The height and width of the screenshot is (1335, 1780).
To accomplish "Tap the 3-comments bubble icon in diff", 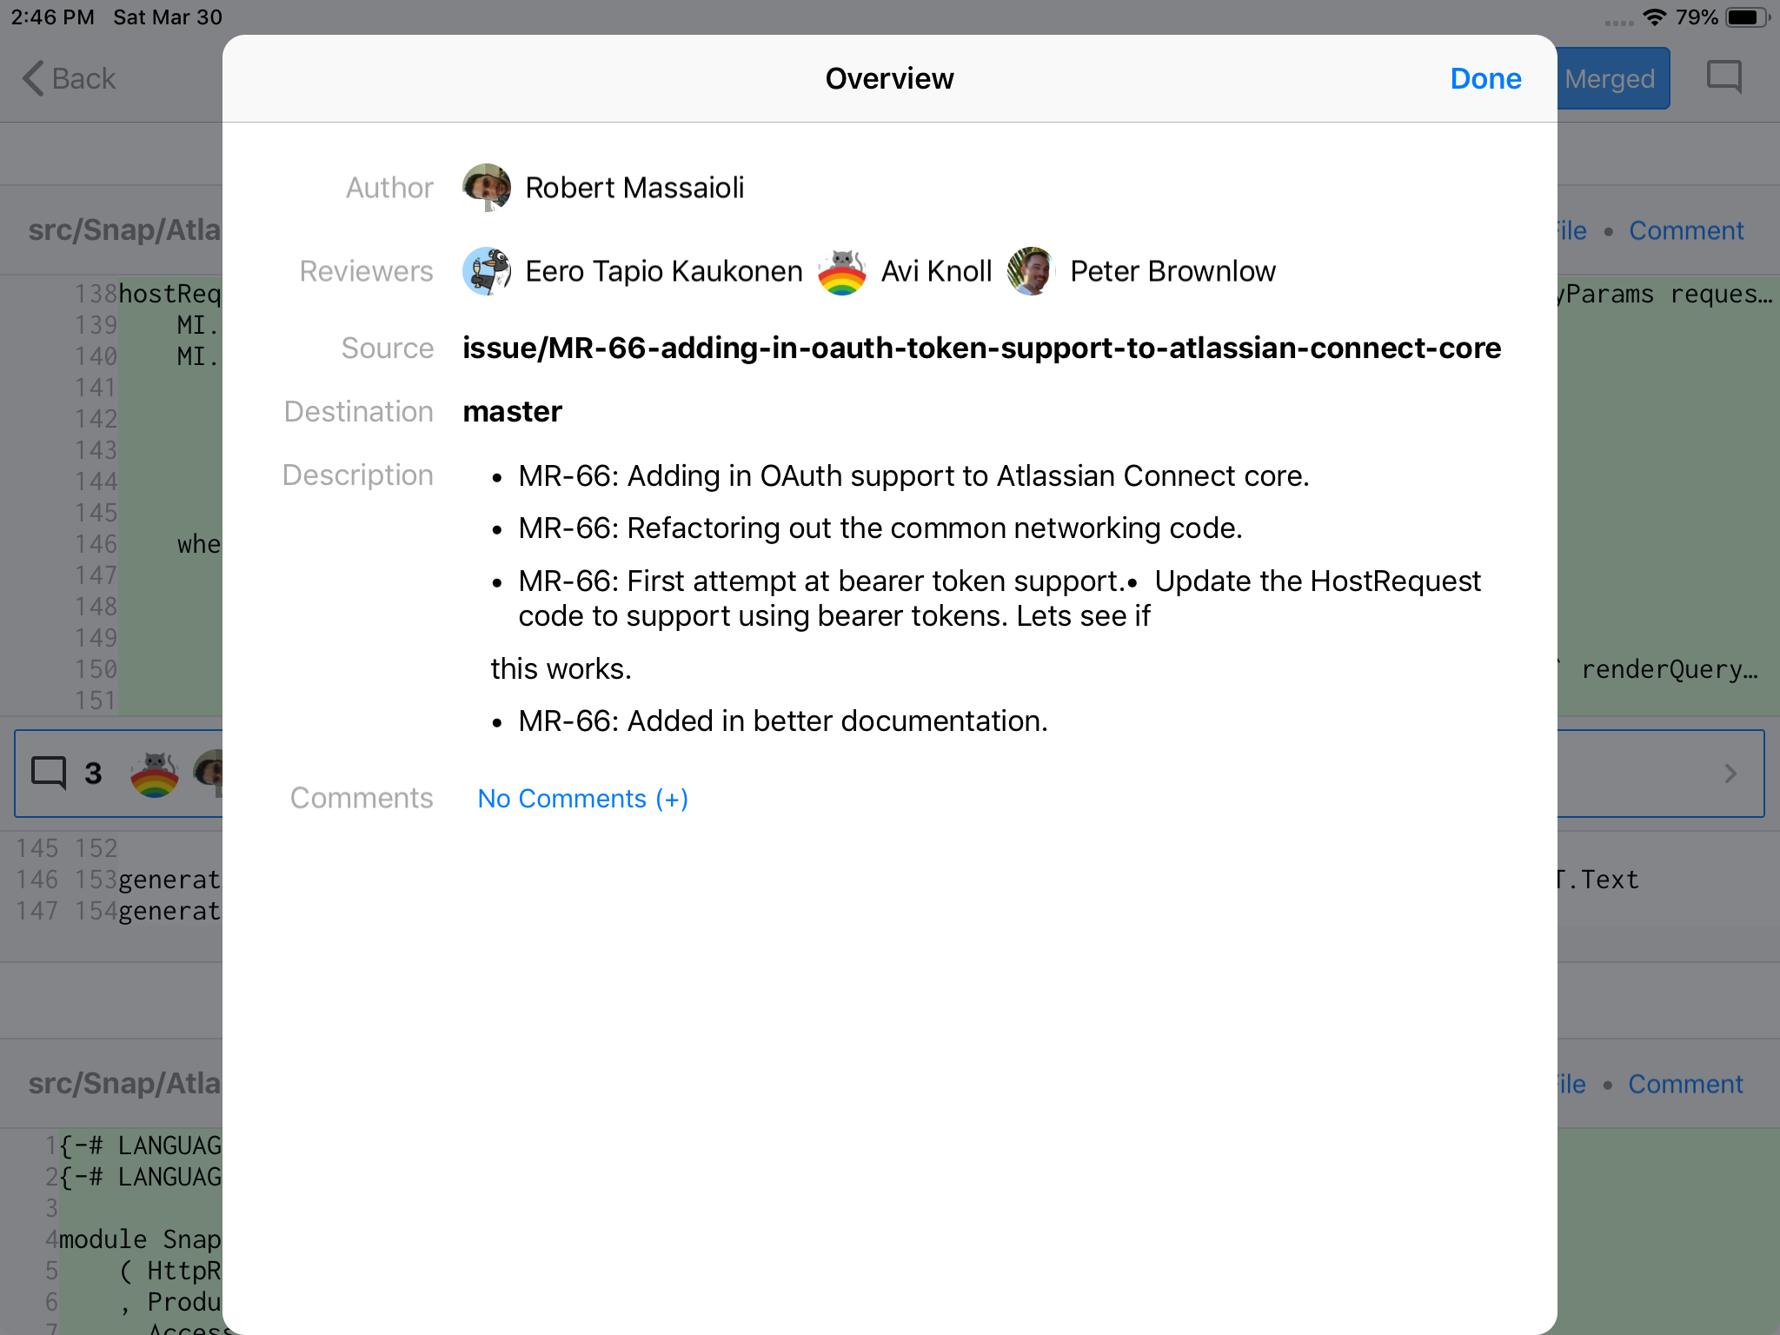I will 49,773.
